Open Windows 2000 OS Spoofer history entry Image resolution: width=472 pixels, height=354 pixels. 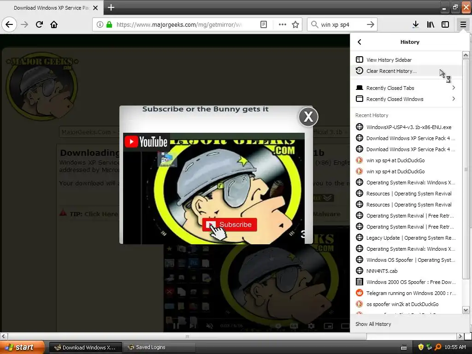pyautogui.click(x=406, y=282)
